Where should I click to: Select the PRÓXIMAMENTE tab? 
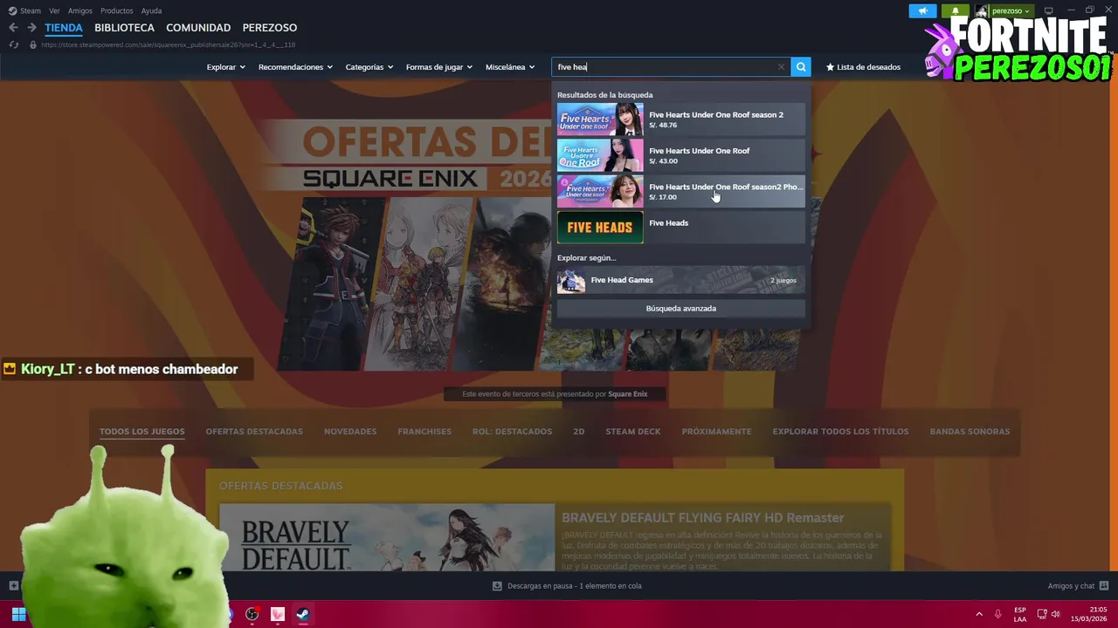tap(716, 432)
